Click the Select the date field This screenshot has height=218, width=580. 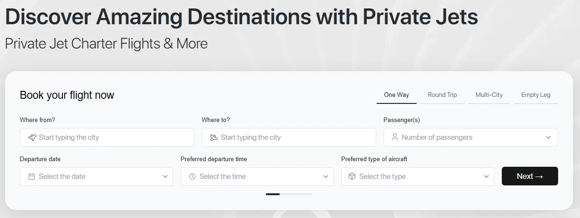(96, 177)
